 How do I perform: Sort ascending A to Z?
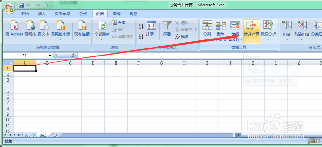coord(141,26)
